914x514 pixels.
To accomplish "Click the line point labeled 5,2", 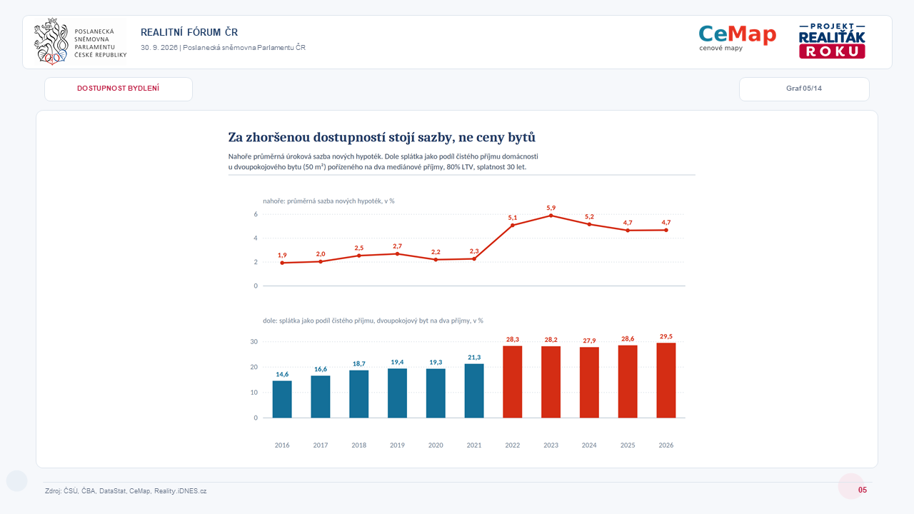I will 589,223.
